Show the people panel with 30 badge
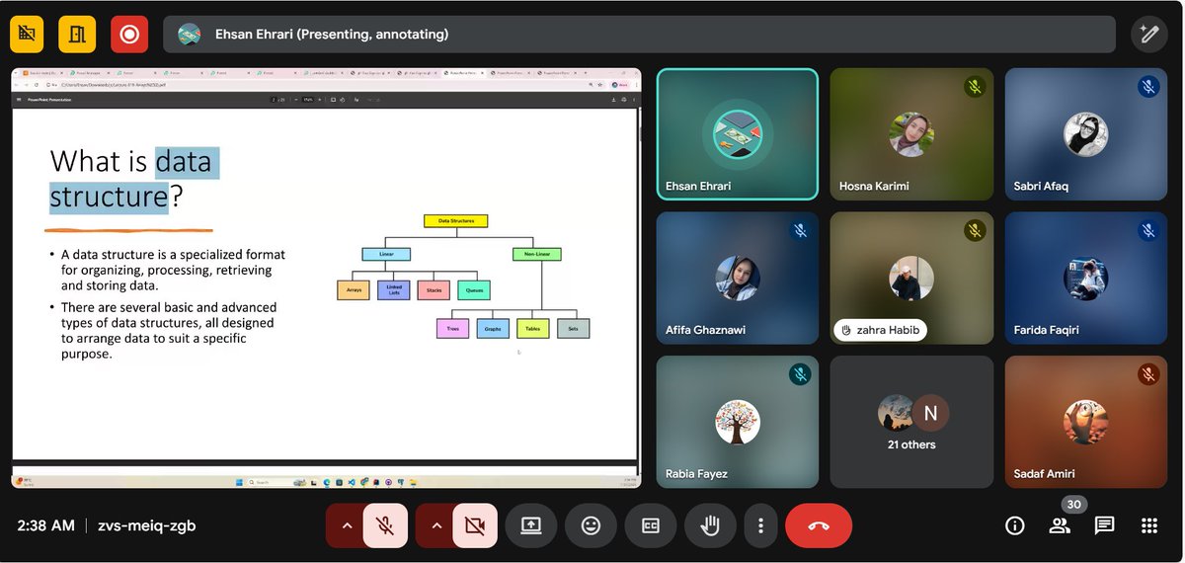 pos(1060,525)
